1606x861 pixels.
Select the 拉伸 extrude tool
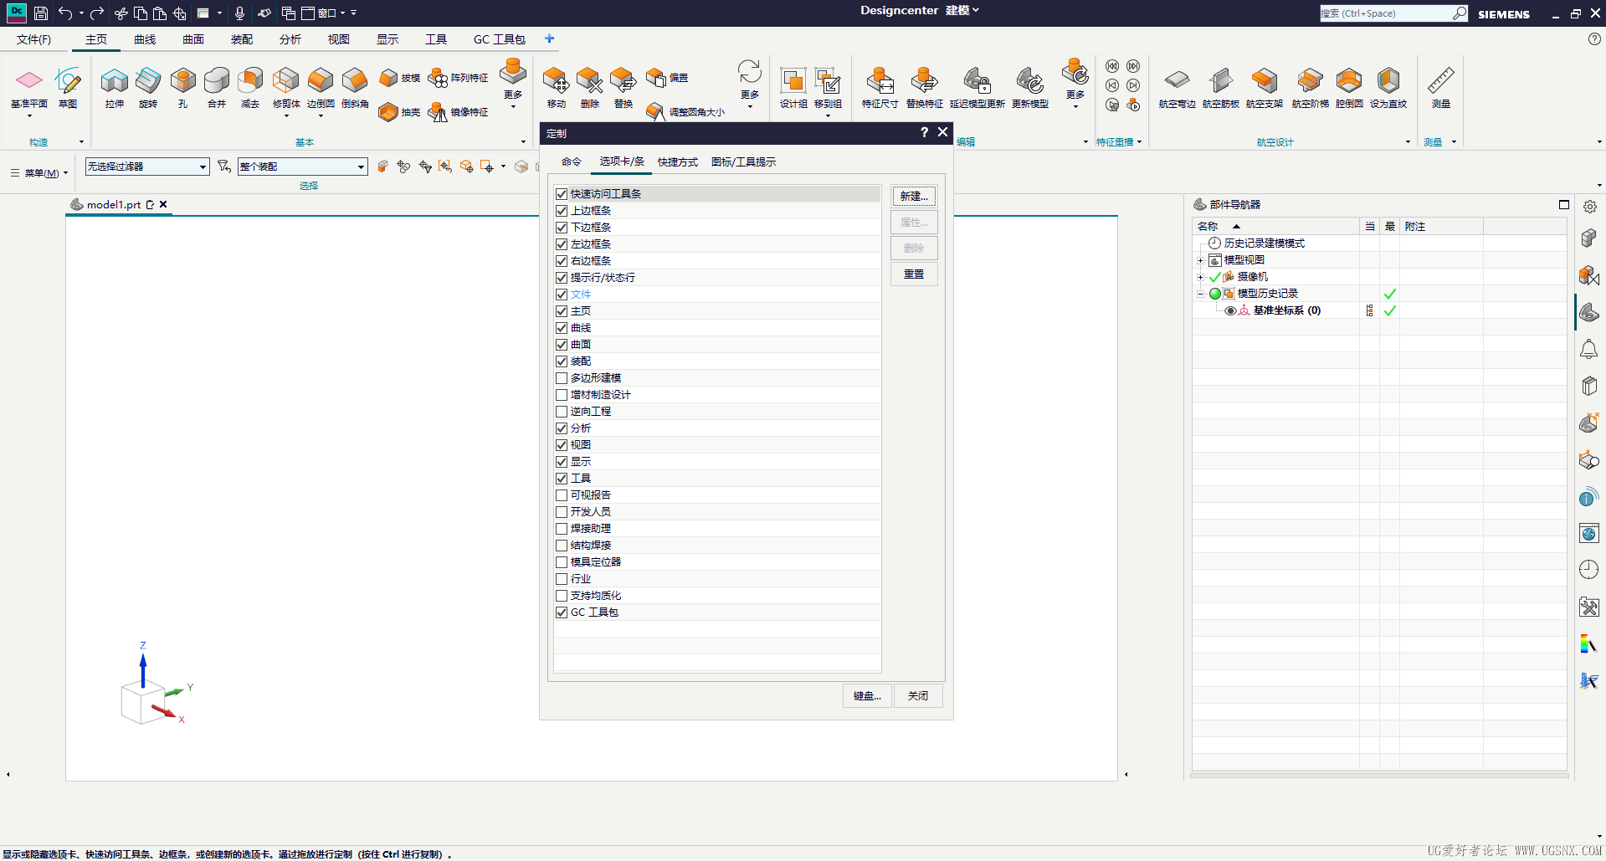115,88
